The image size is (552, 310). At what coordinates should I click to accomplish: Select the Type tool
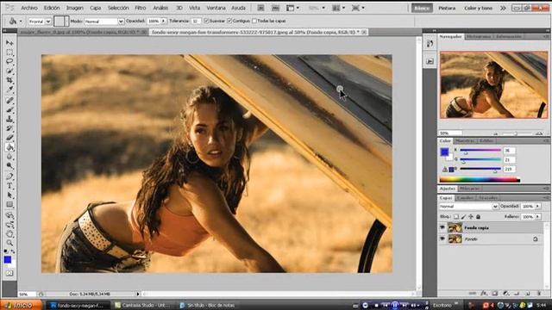click(9, 186)
